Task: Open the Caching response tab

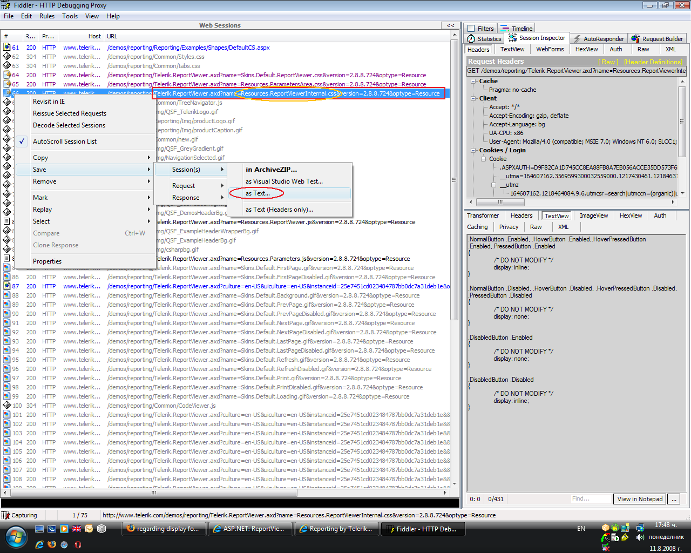Action: coord(477,227)
